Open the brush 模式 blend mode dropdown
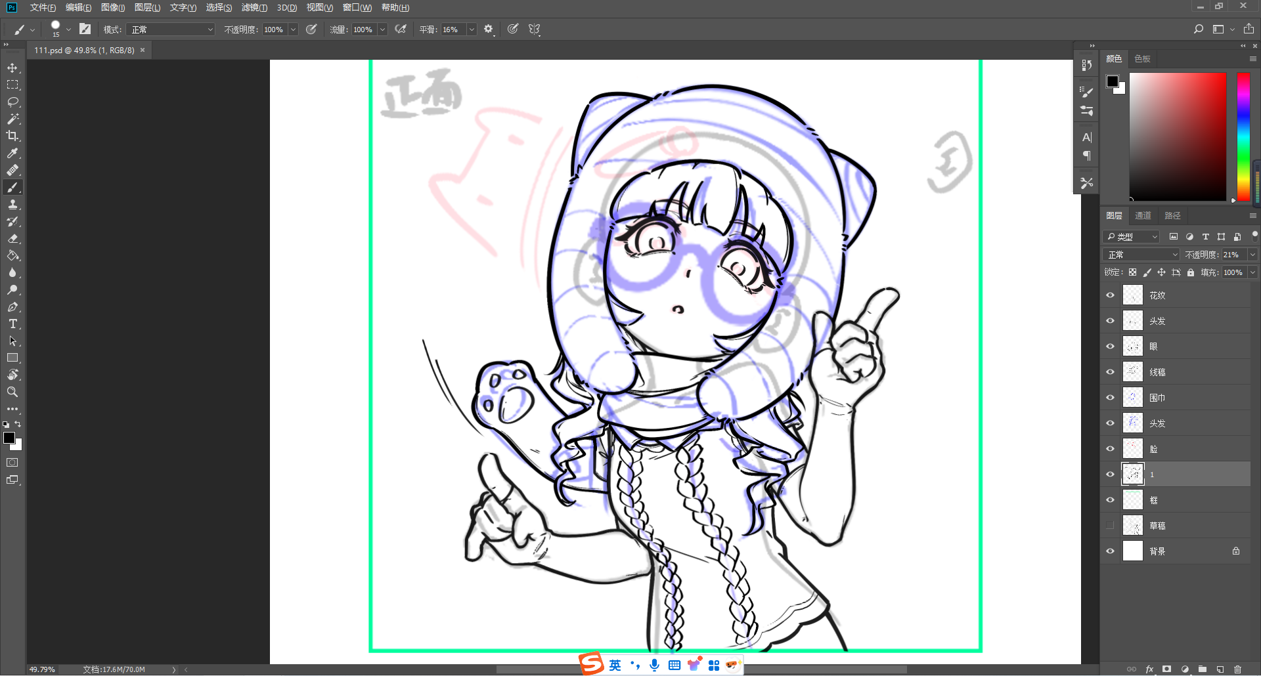Screen dimensions: 1261x676 pyautogui.click(x=171, y=30)
